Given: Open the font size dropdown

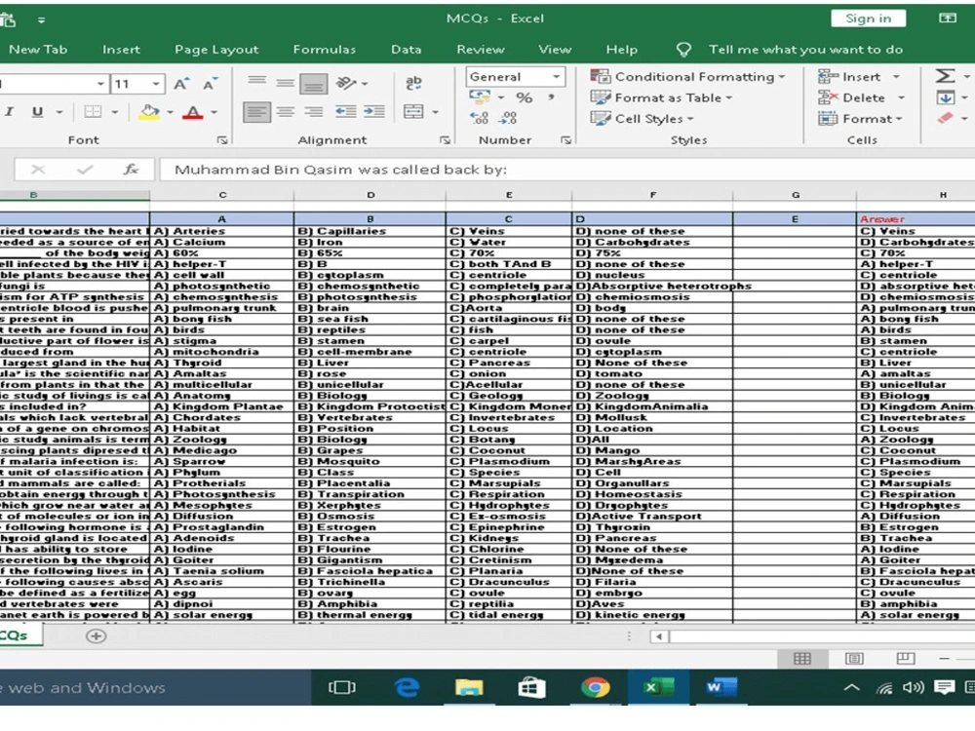Looking at the screenshot, I should pos(155,83).
